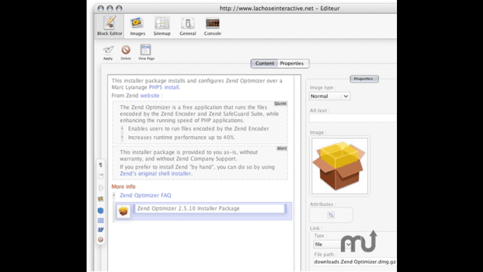
Task: Open the Images toolbar section
Action: (x=137, y=26)
